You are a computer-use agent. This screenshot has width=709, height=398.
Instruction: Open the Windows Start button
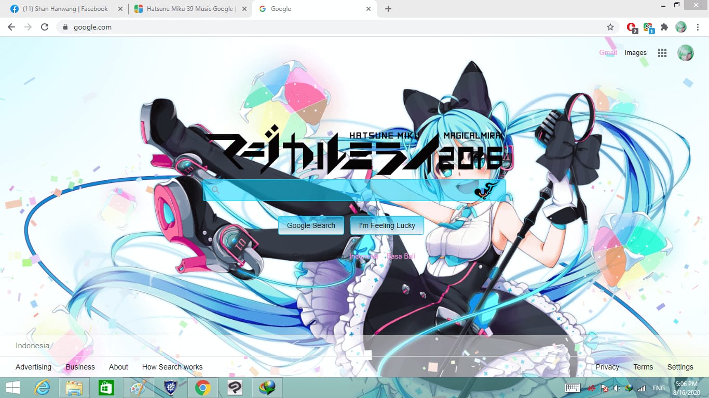tap(13, 388)
